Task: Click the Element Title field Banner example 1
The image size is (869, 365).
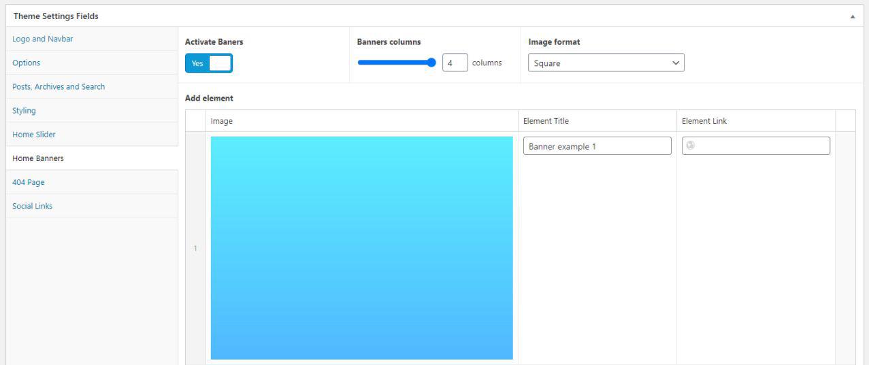Action: pos(597,146)
